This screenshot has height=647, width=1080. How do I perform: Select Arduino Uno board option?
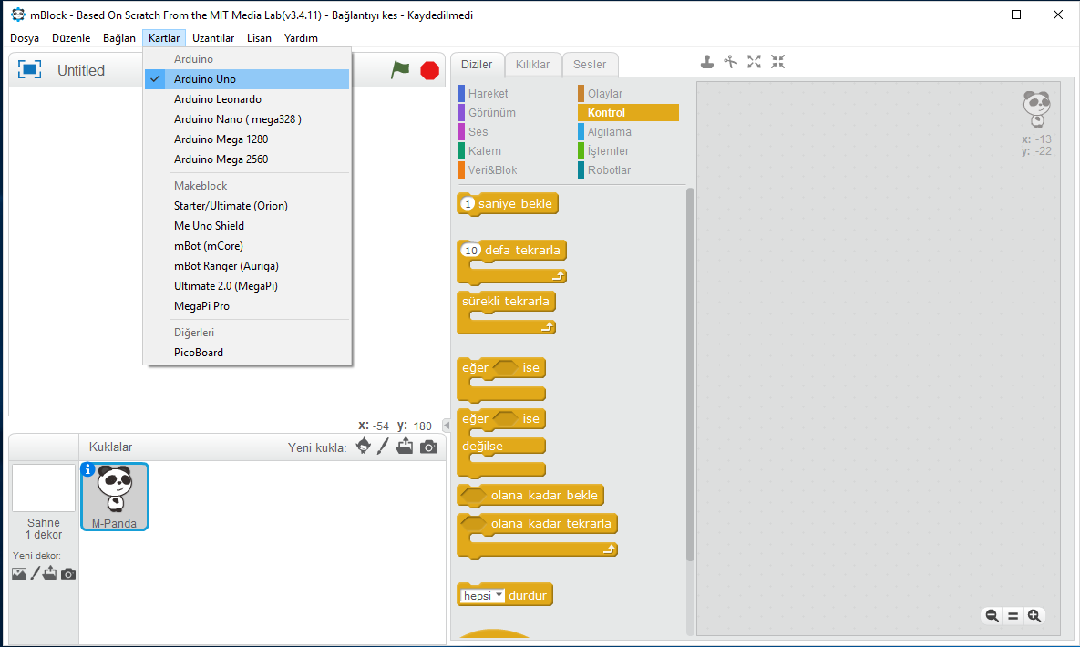(205, 79)
